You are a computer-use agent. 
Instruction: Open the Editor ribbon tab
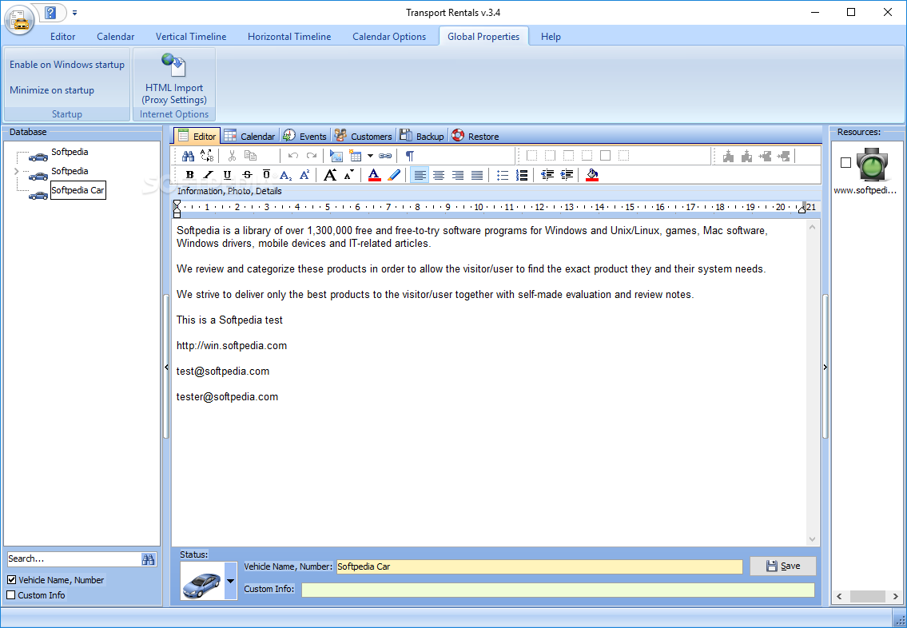point(62,37)
